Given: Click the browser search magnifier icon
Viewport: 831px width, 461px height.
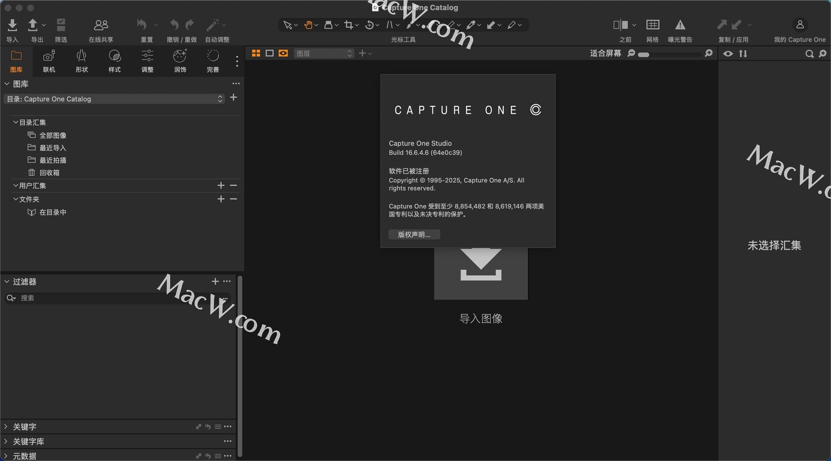Looking at the screenshot, I should [x=809, y=54].
